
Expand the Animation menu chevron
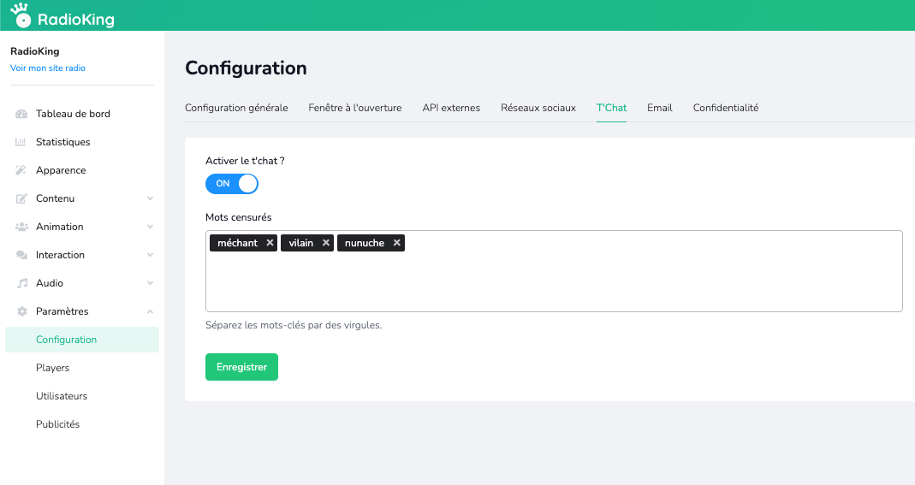pyautogui.click(x=150, y=227)
